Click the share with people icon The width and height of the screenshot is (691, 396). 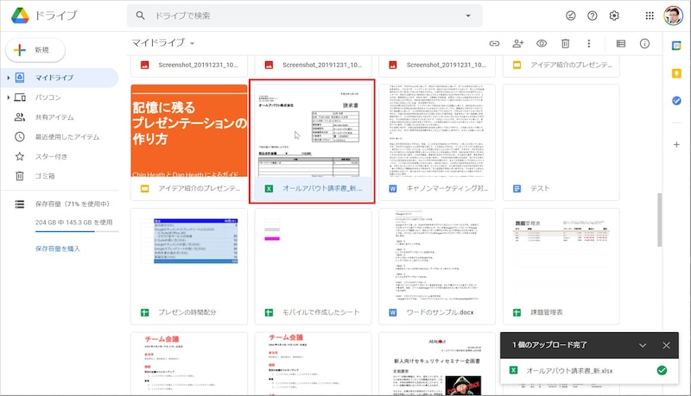tap(518, 43)
